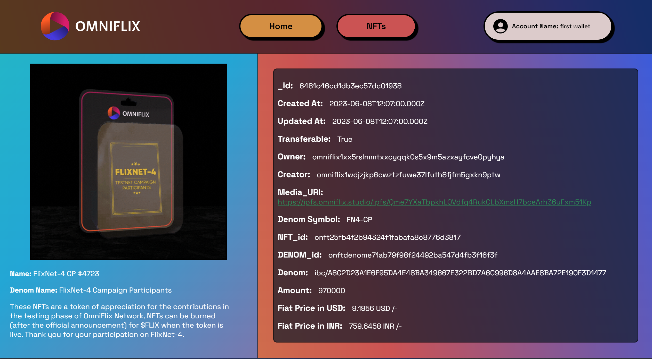
Task: Click the ibc Denom hash value
Action: [460, 273]
